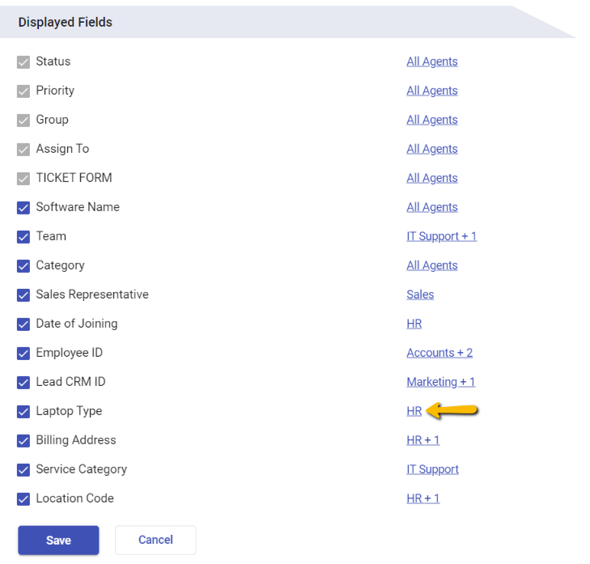The width and height of the screenshot is (590, 564).
Task: Uncheck the Team field checkbox
Action: [23, 236]
